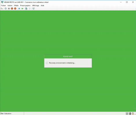This screenshot has height=115, width=136.
Task: Turn off the VM with the black stop icon
Action: pos(9,9)
